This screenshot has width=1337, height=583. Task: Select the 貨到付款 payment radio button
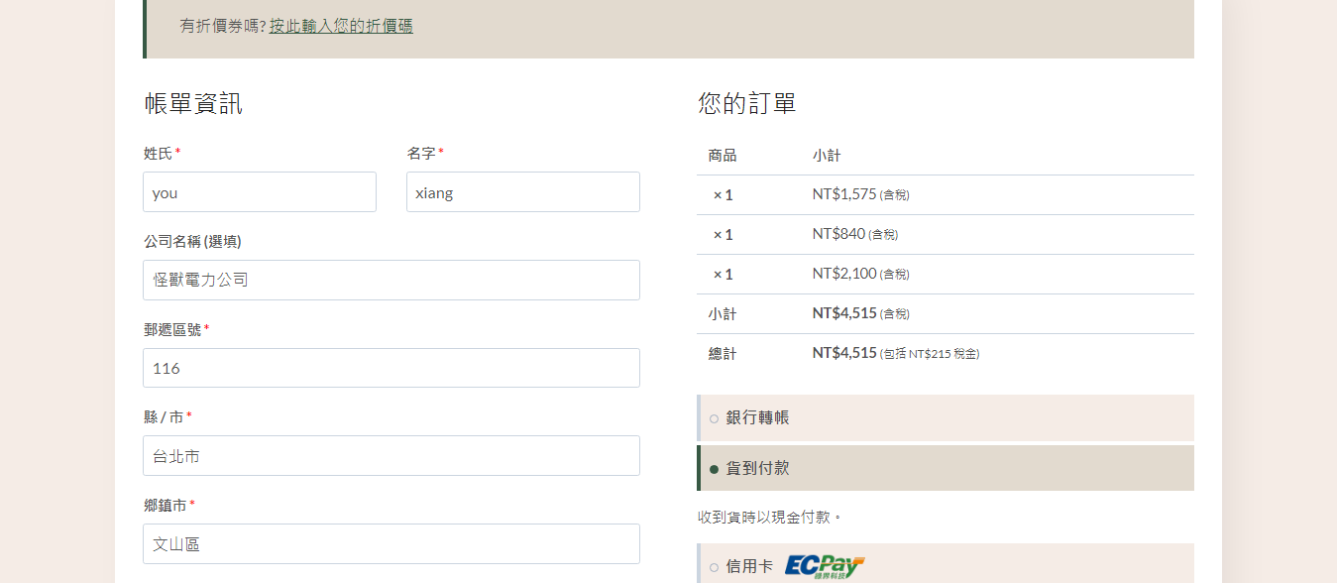coord(714,469)
